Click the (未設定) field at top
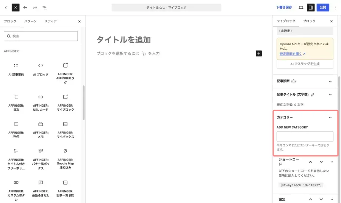The image size is (341, 203). pyautogui.click(x=305, y=31)
